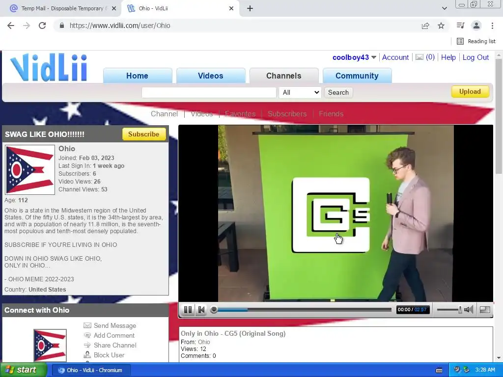The height and width of the screenshot is (377, 503).
Task: Adjust the video volume slider
Action: [x=449, y=309]
